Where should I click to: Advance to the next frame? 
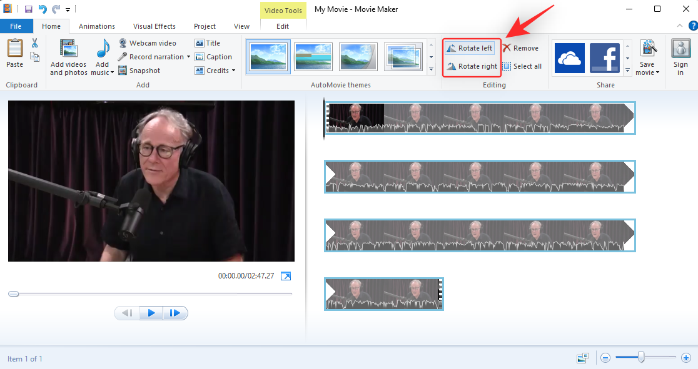(175, 313)
